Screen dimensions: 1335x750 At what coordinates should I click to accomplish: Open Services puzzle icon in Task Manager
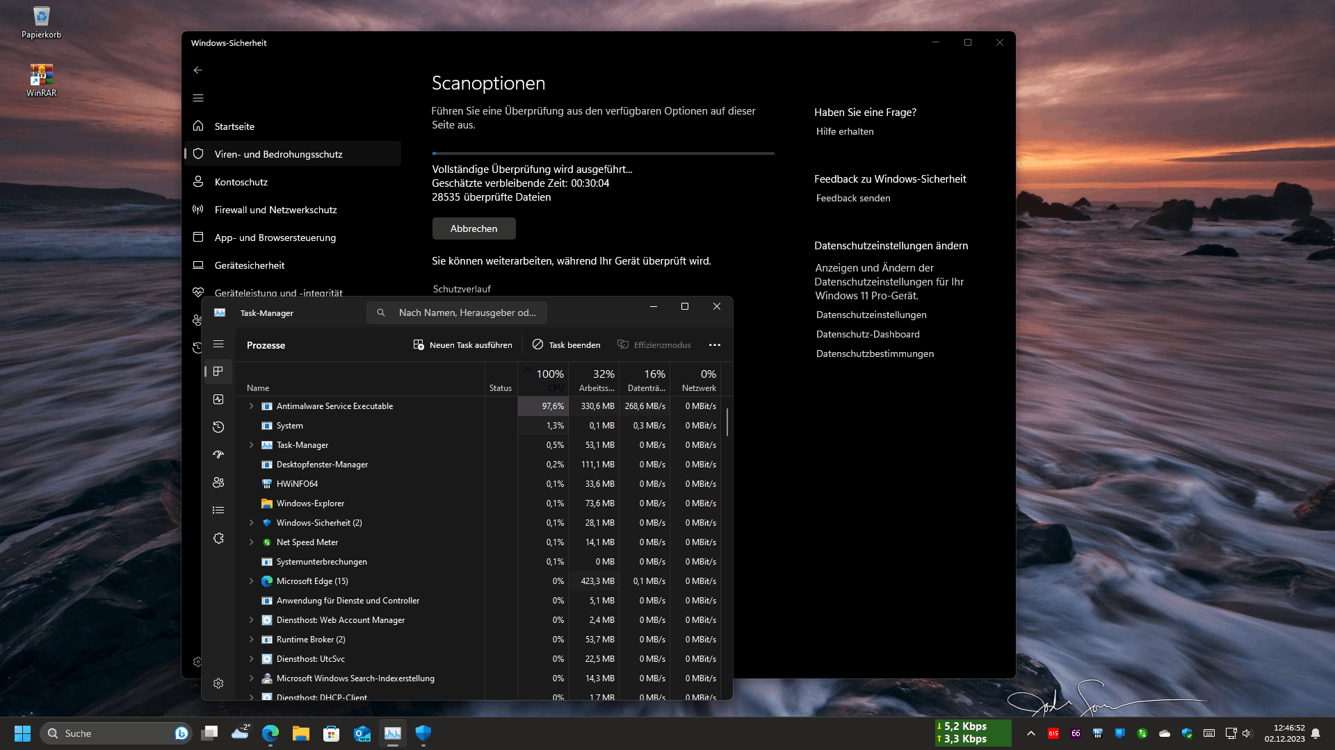[x=218, y=538]
